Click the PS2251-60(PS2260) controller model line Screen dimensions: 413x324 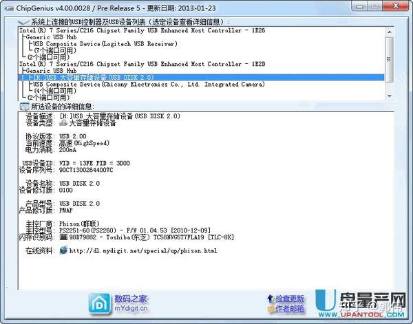[135, 230]
